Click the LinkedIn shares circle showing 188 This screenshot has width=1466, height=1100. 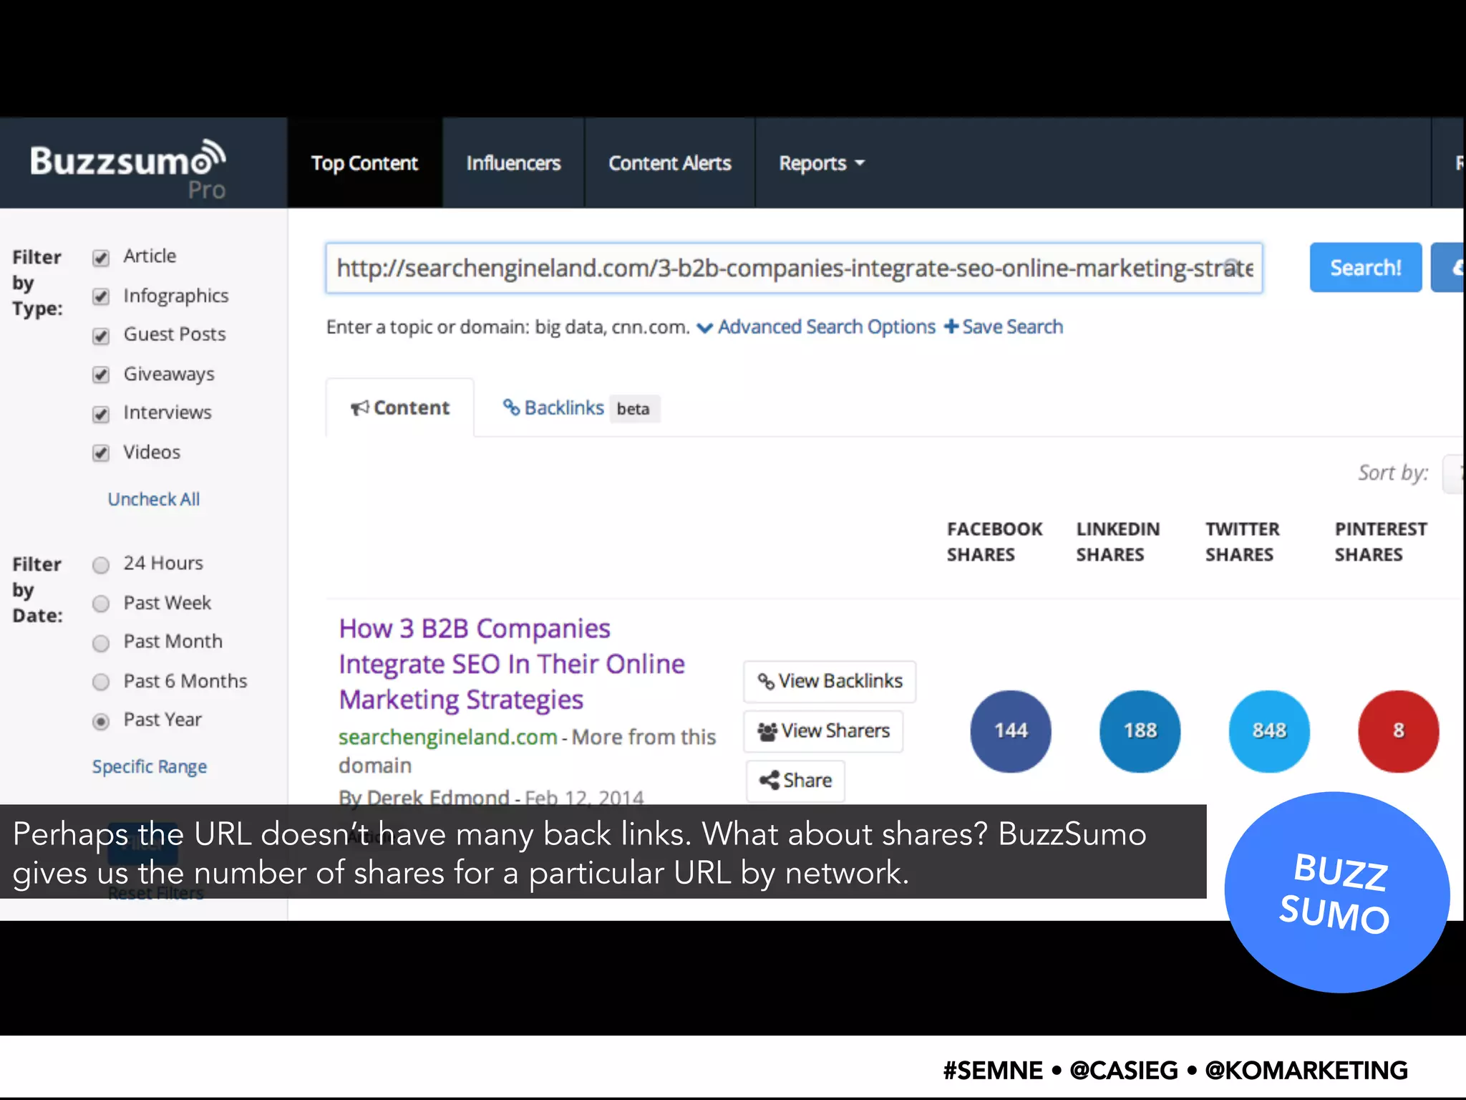point(1140,730)
